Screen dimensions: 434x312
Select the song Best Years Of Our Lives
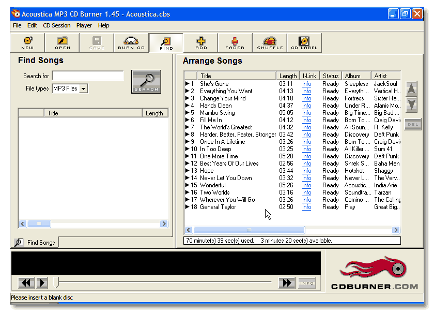tap(229, 164)
